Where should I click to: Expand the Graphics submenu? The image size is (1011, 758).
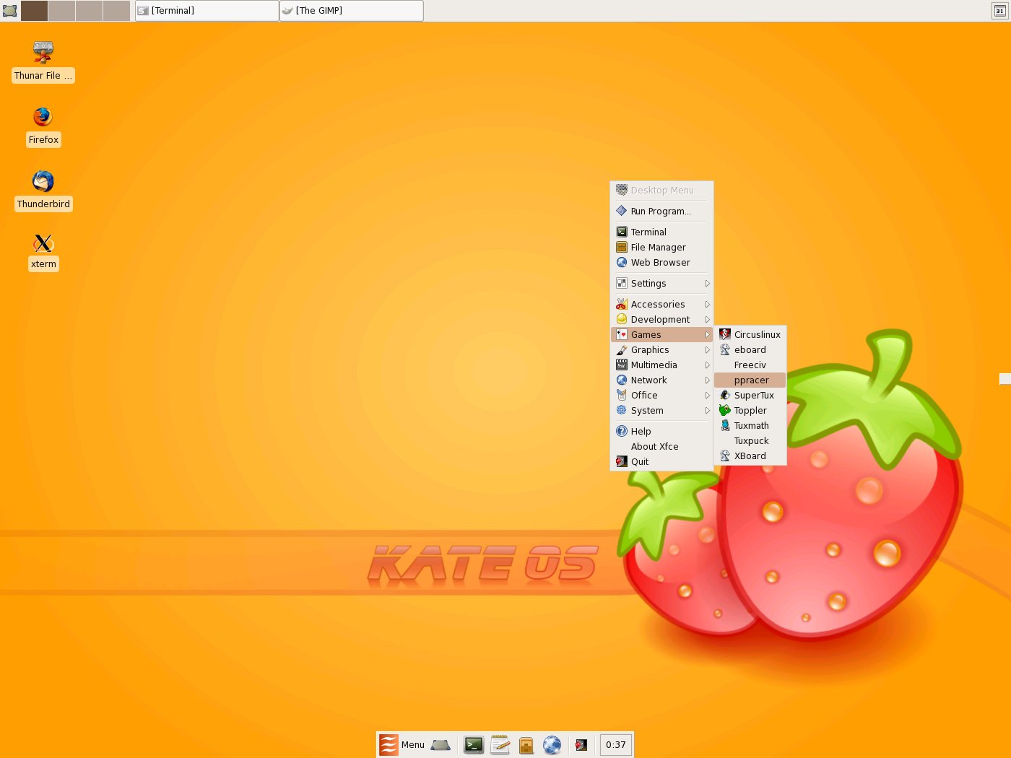661,349
